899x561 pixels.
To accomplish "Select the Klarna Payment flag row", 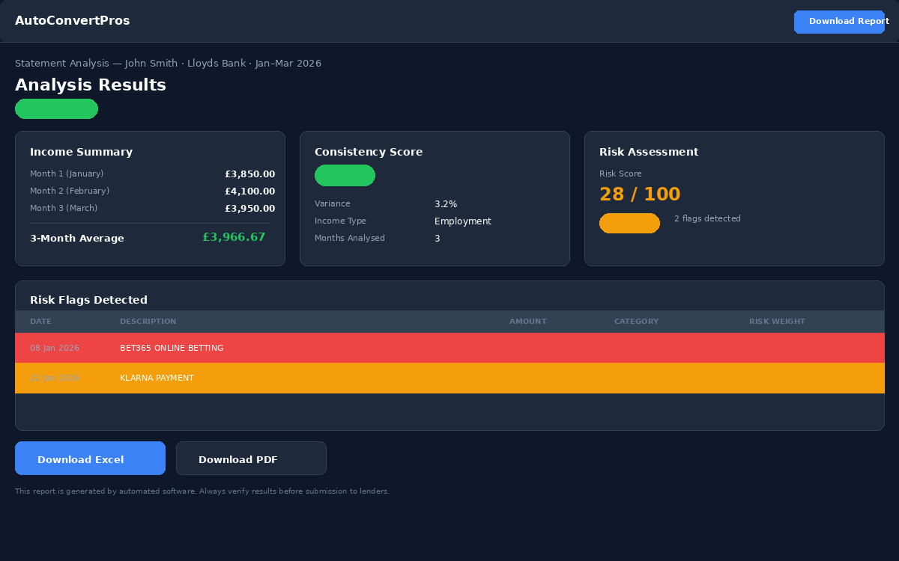I will tap(449, 378).
